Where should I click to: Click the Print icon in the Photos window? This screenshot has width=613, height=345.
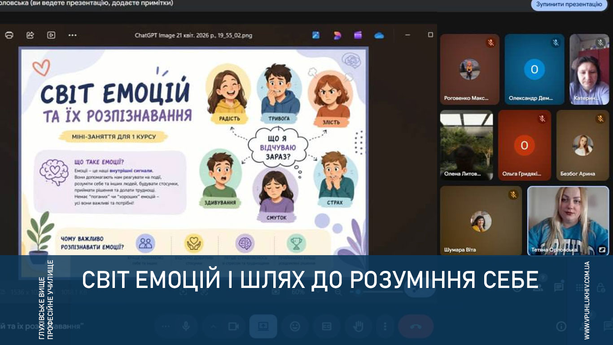9,35
